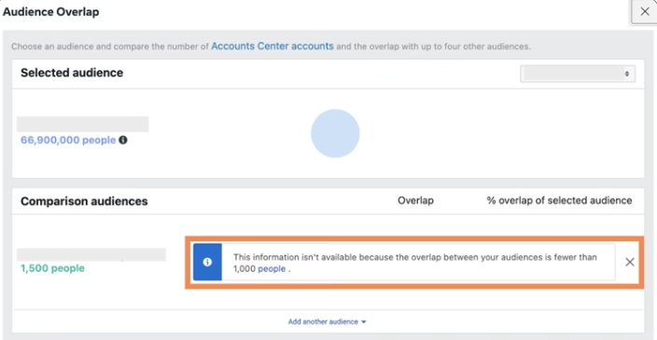657x340 pixels.
Task: Dismiss the overlap unavailable notice
Action: click(x=629, y=262)
